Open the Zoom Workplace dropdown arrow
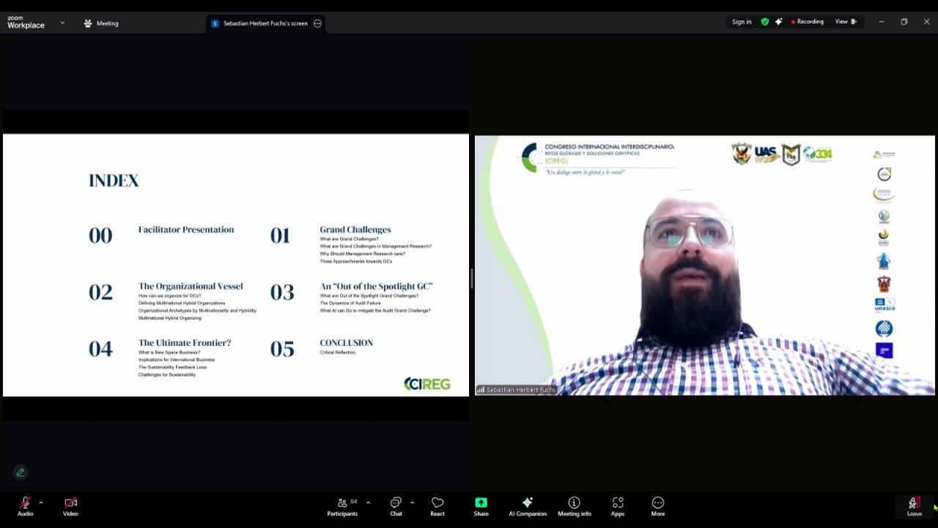The height and width of the screenshot is (528, 938). (x=62, y=23)
